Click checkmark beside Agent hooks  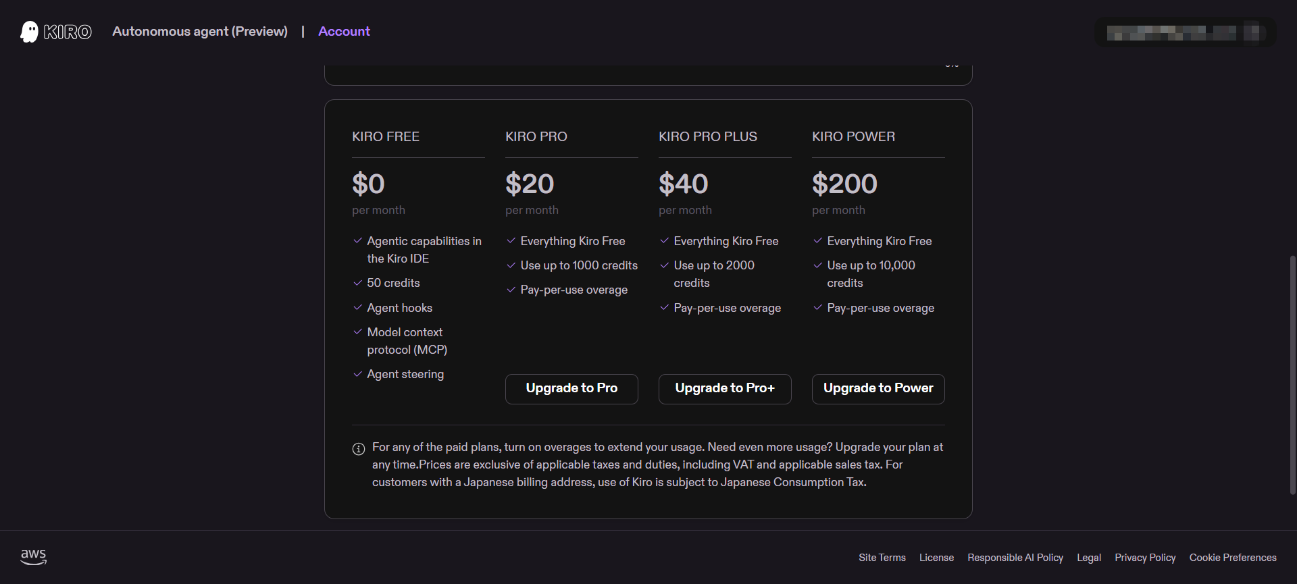click(358, 308)
